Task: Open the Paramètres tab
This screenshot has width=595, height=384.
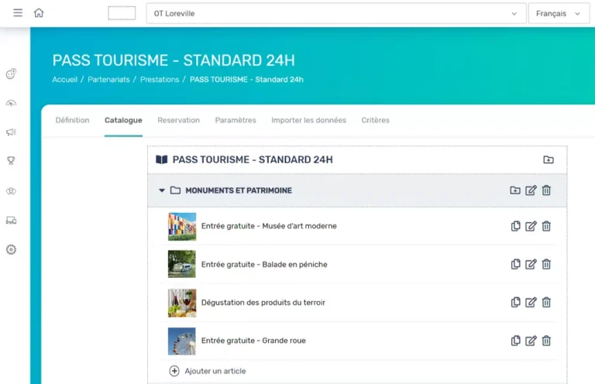Action: coord(236,120)
